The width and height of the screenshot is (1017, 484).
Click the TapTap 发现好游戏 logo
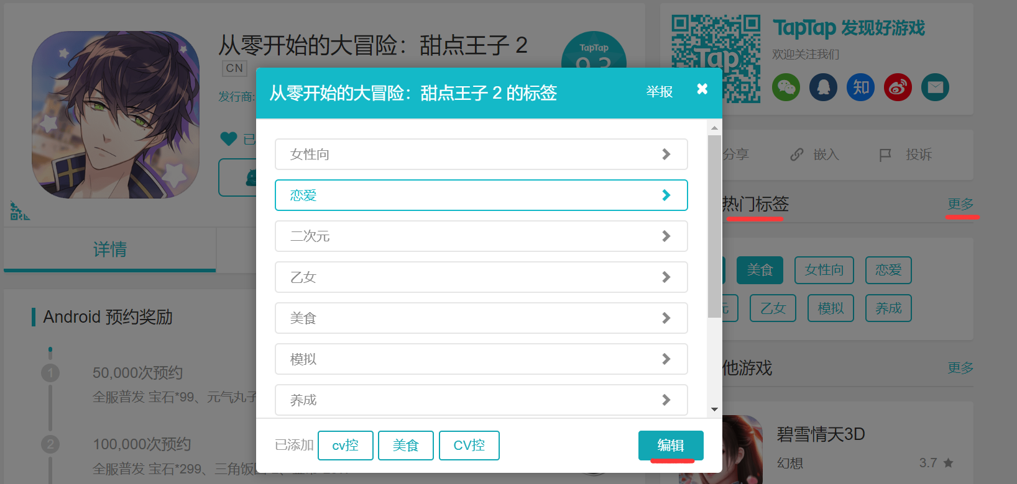[849, 28]
